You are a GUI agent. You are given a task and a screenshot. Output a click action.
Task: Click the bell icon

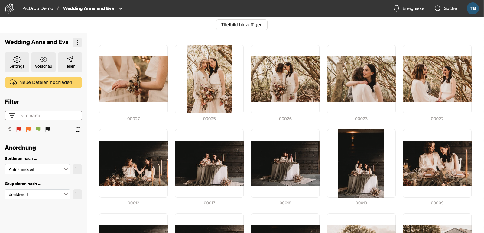pos(397,8)
